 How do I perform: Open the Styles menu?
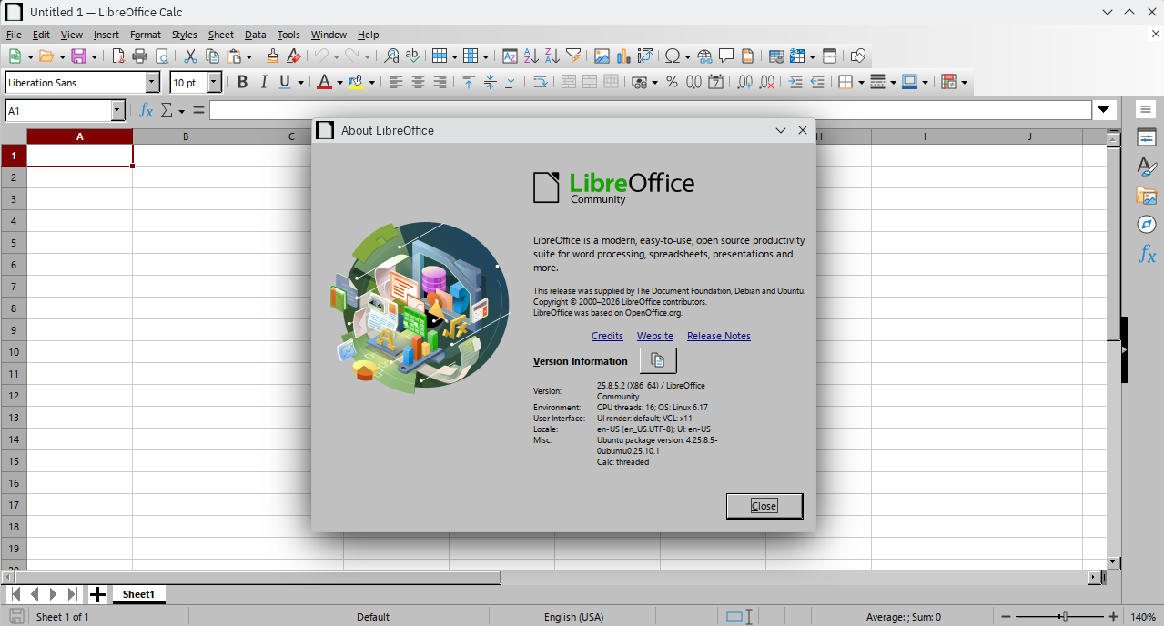pos(184,35)
